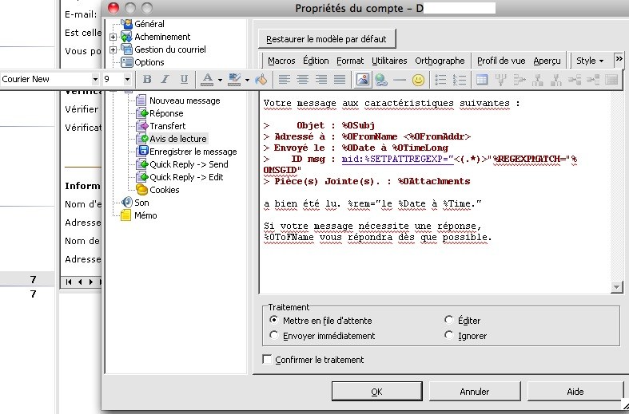Open the font color picker arrow

click(220, 79)
